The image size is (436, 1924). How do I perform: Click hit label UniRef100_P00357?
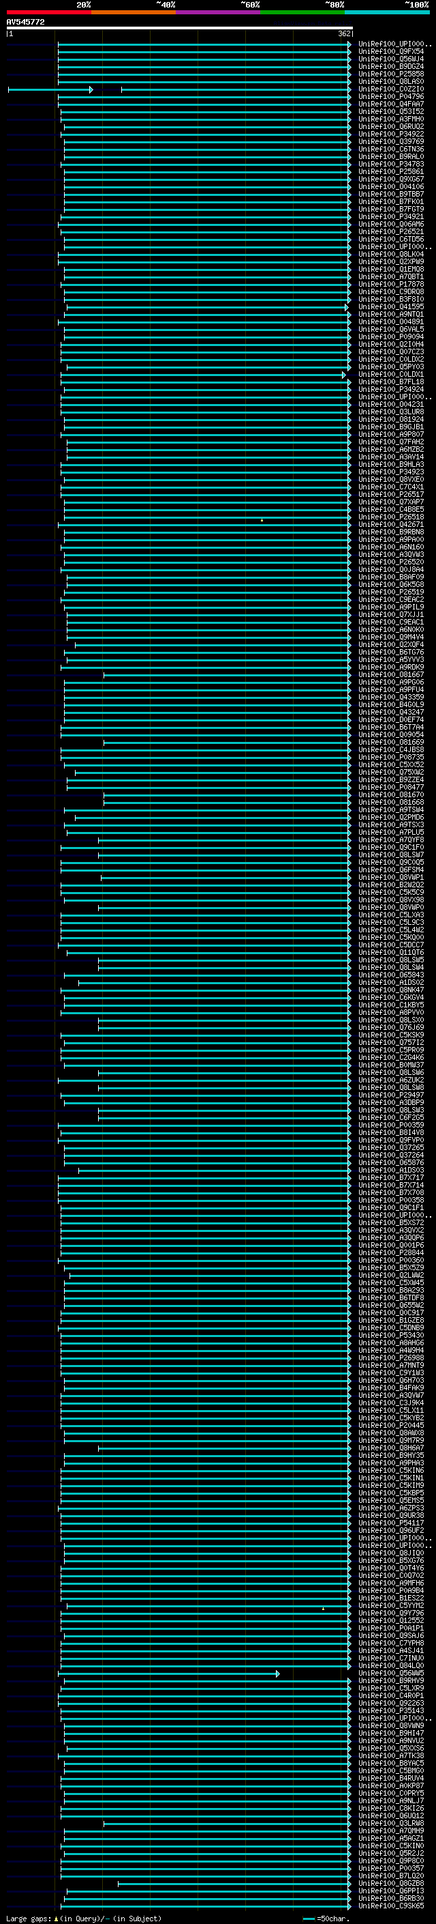391,1868
